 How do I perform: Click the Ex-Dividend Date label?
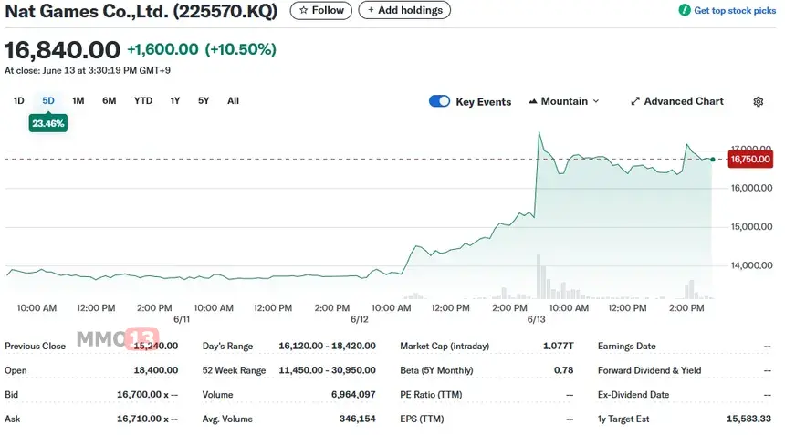tap(633, 395)
